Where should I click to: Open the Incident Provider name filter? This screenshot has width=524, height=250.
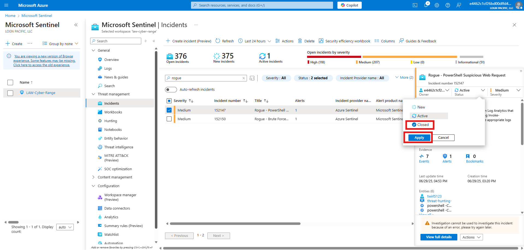tap(362, 78)
